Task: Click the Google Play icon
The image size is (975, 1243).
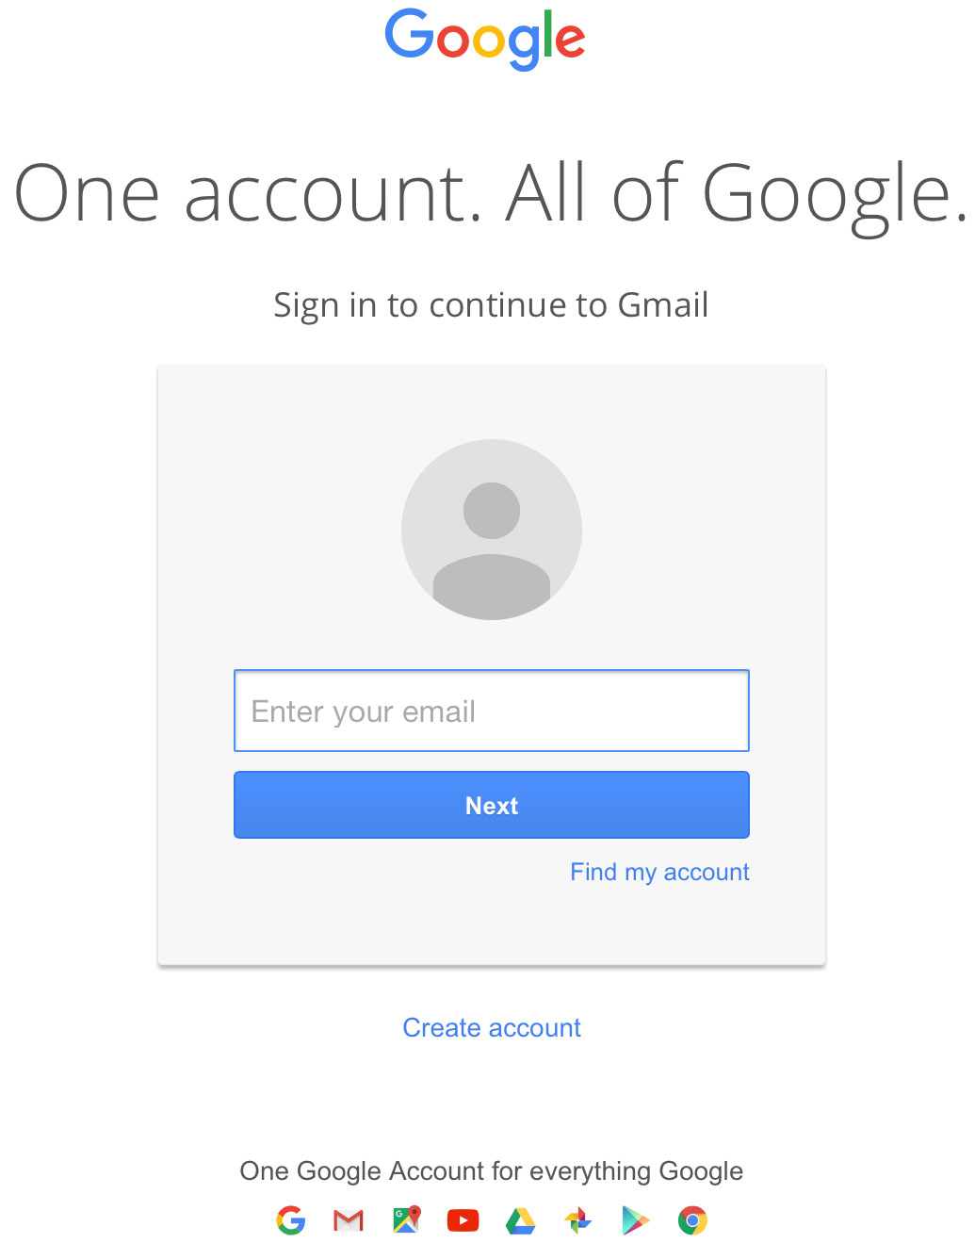Action: [x=636, y=1220]
